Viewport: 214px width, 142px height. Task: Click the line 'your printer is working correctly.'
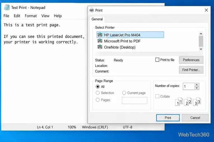click(x=41, y=42)
